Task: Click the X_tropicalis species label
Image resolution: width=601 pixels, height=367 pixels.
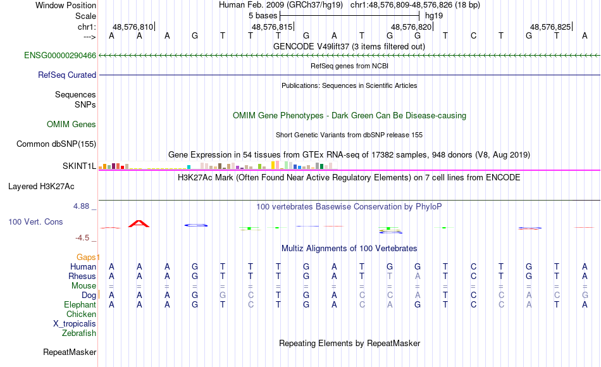Action: coord(75,324)
